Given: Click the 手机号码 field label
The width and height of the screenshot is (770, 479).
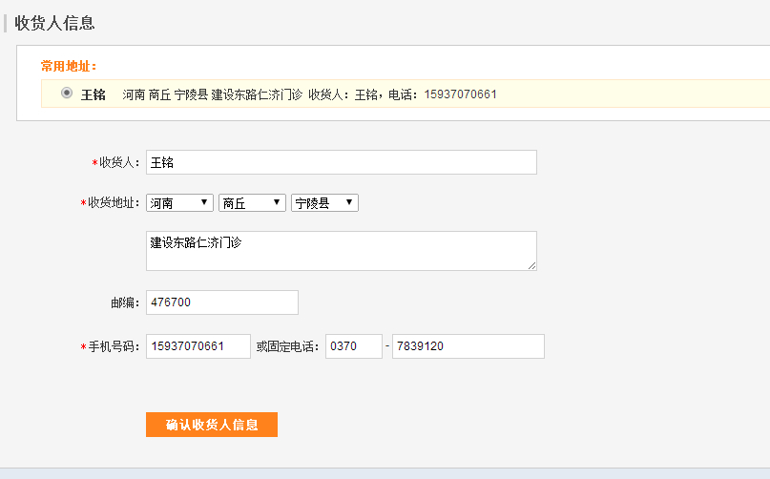Looking at the screenshot, I should 114,346.
